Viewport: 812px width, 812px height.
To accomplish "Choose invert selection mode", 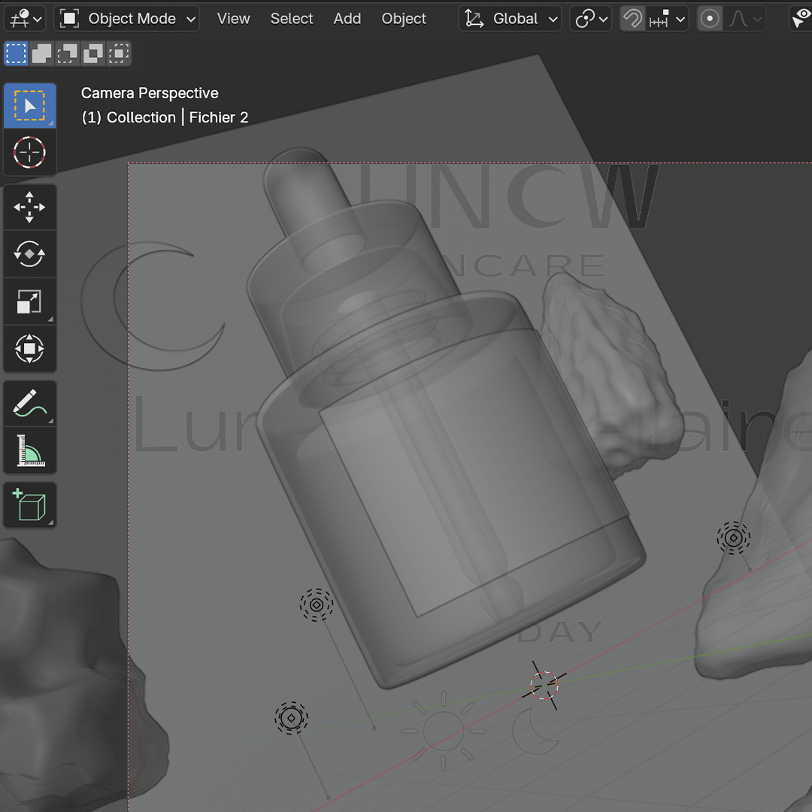I will tap(92, 53).
